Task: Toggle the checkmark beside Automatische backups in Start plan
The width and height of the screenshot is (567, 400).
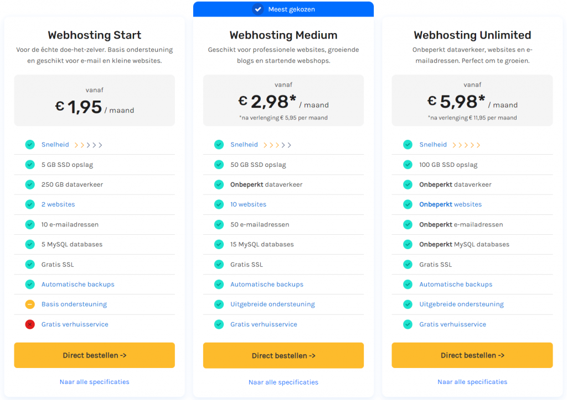Action: pos(30,284)
